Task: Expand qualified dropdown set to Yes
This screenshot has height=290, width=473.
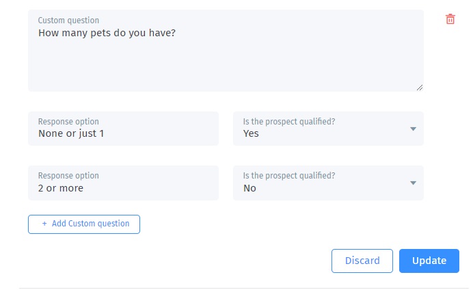Action: pos(328,129)
